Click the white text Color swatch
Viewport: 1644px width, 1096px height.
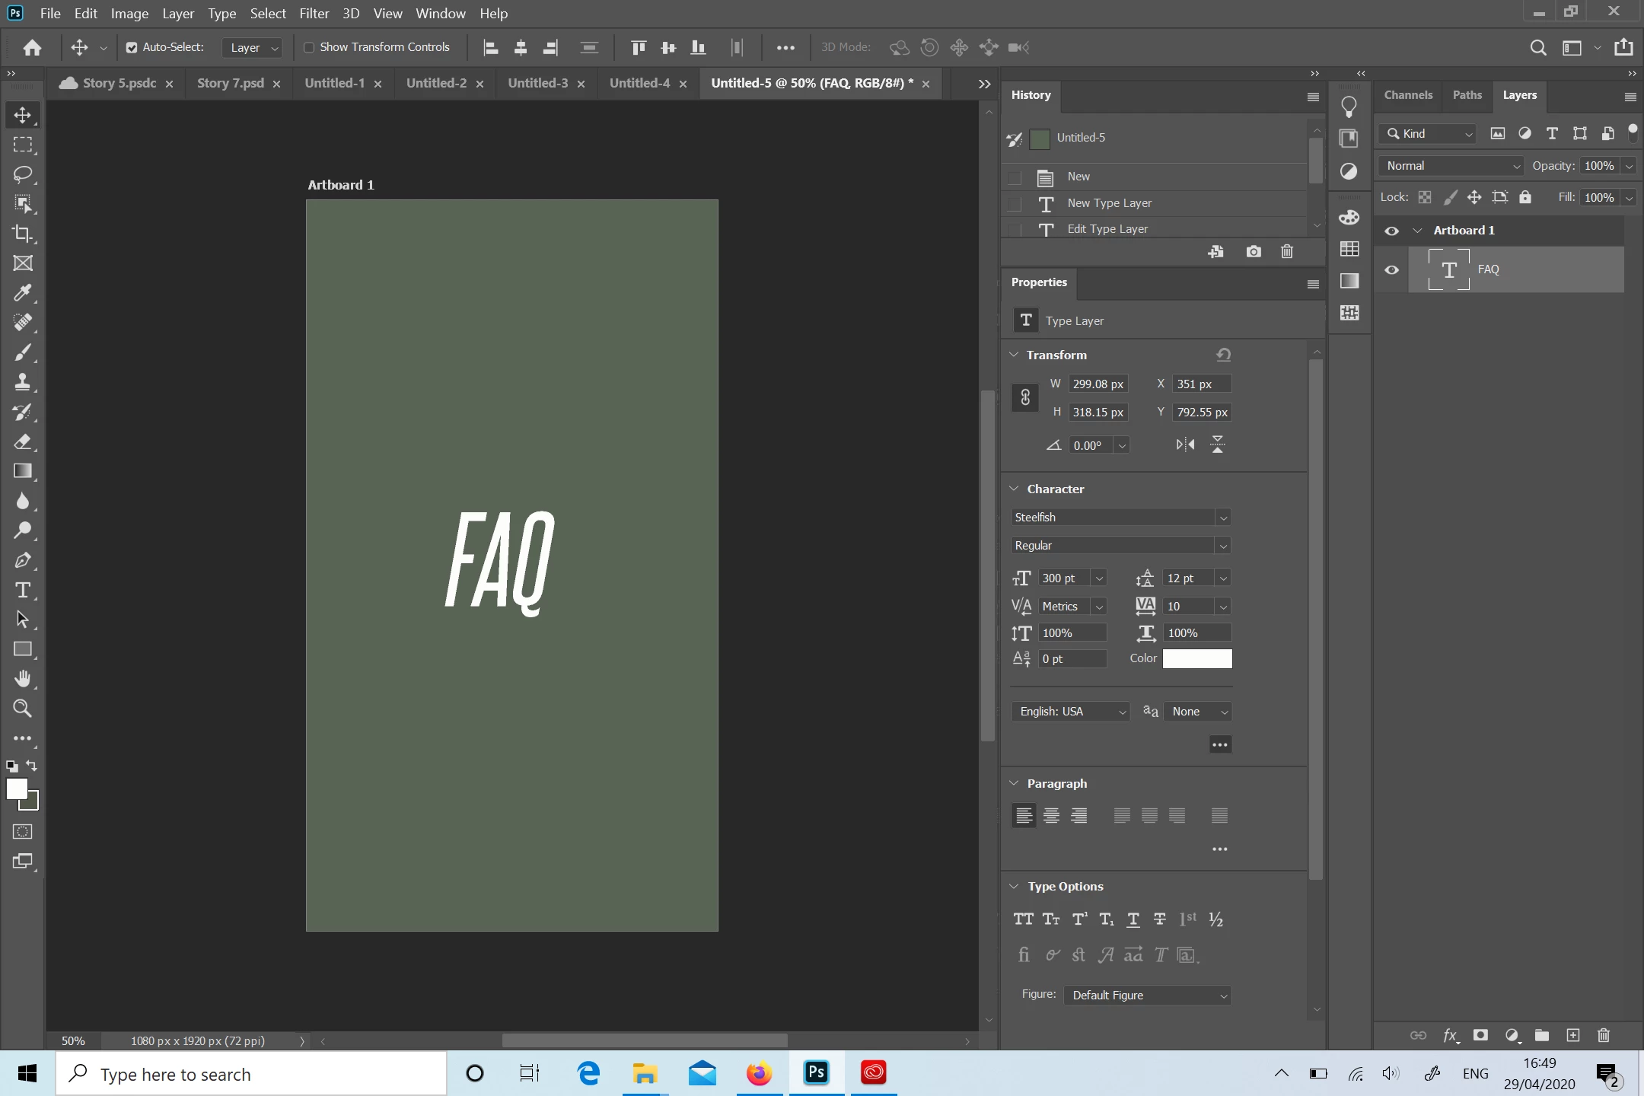coord(1196,658)
